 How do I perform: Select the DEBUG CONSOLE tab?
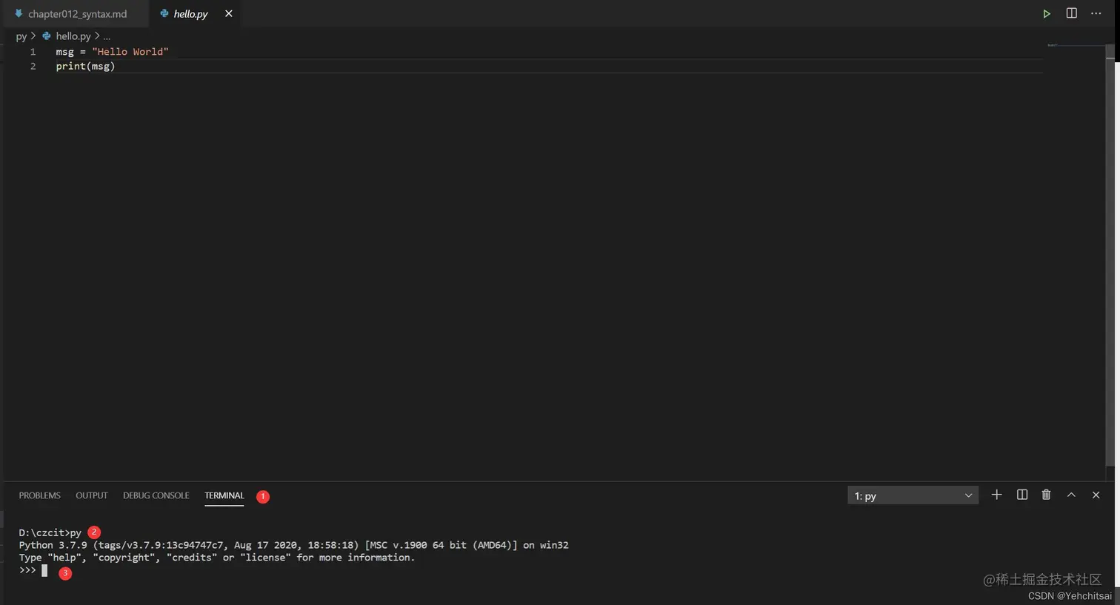(x=156, y=495)
